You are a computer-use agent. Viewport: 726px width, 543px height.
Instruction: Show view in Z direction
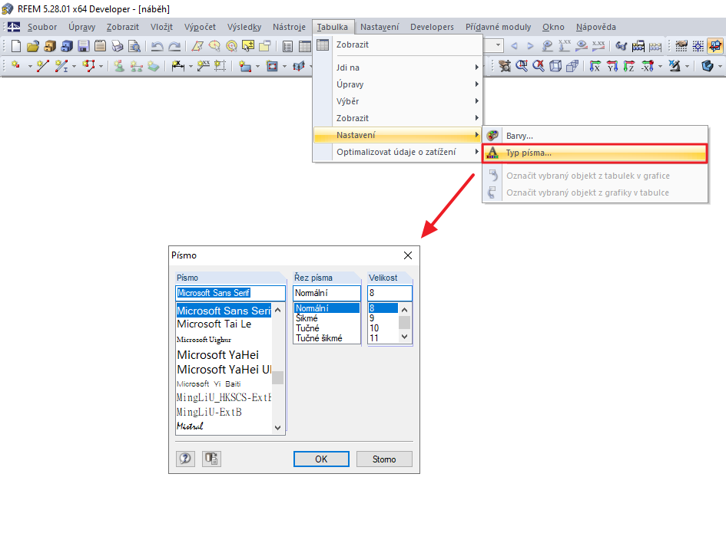[x=628, y=66]
